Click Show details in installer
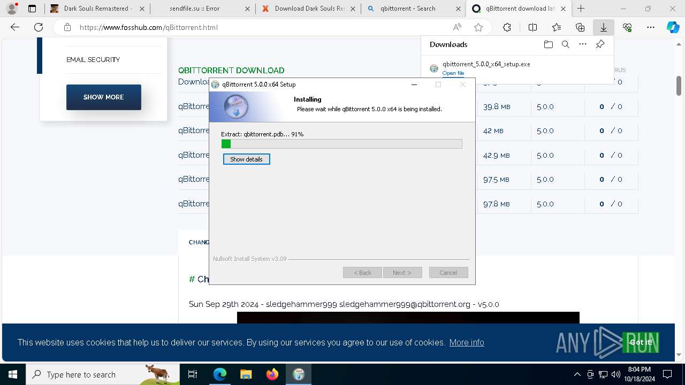 click(x=246, y=159)
